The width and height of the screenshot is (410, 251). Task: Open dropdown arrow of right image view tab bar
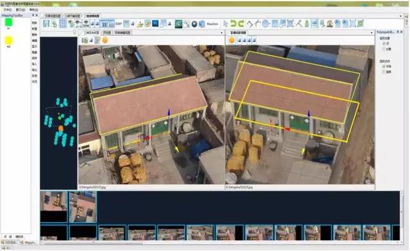tap(372, 33)
